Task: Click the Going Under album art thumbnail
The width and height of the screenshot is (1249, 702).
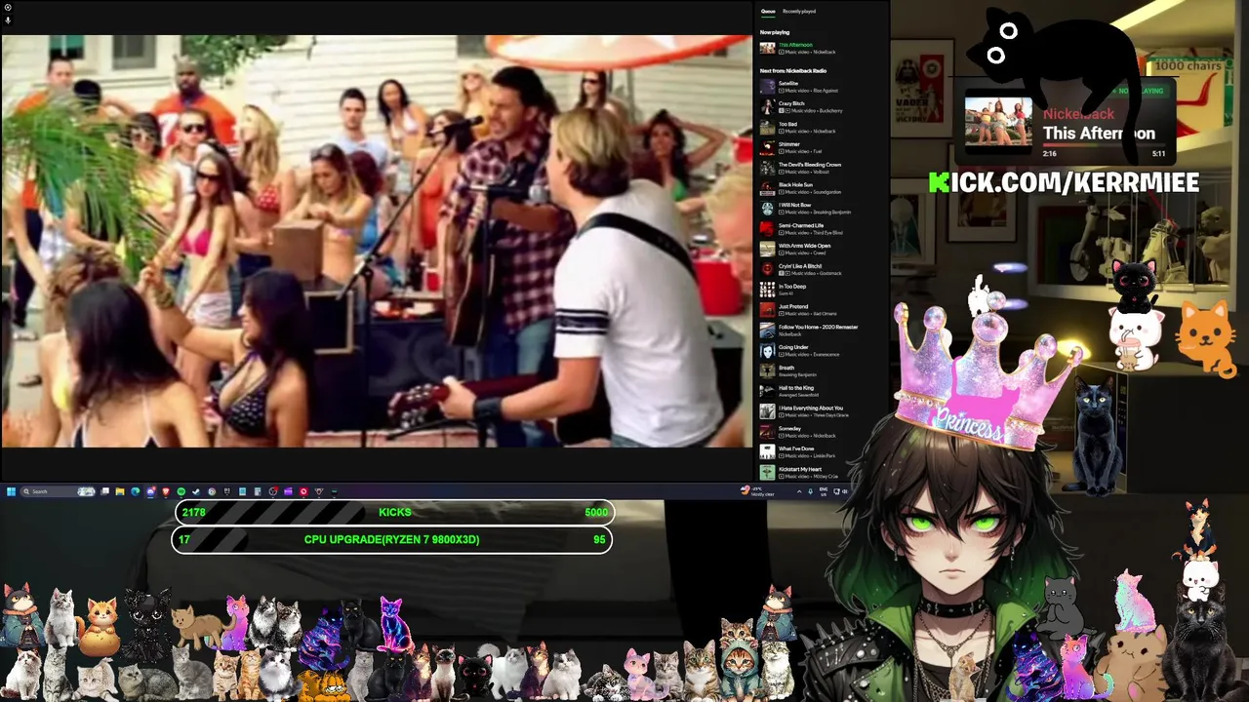Action: coord(767,351)
